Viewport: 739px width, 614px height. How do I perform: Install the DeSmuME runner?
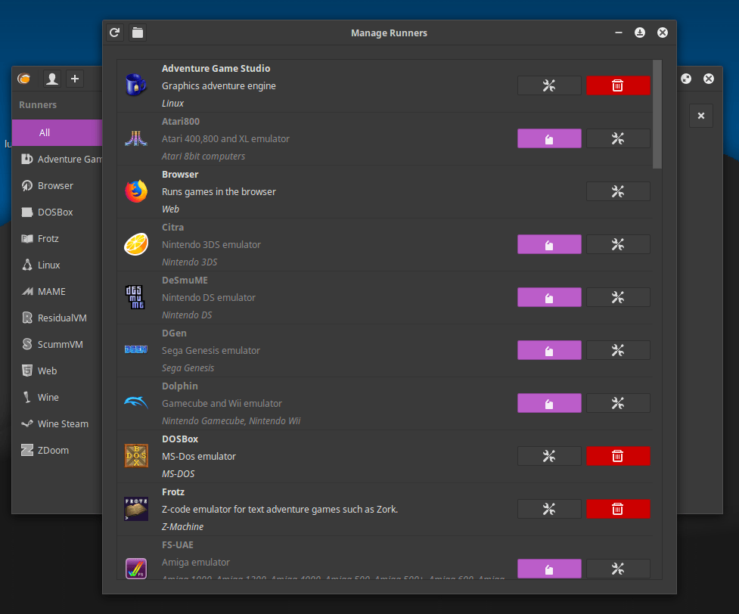[x=549, y=297]
